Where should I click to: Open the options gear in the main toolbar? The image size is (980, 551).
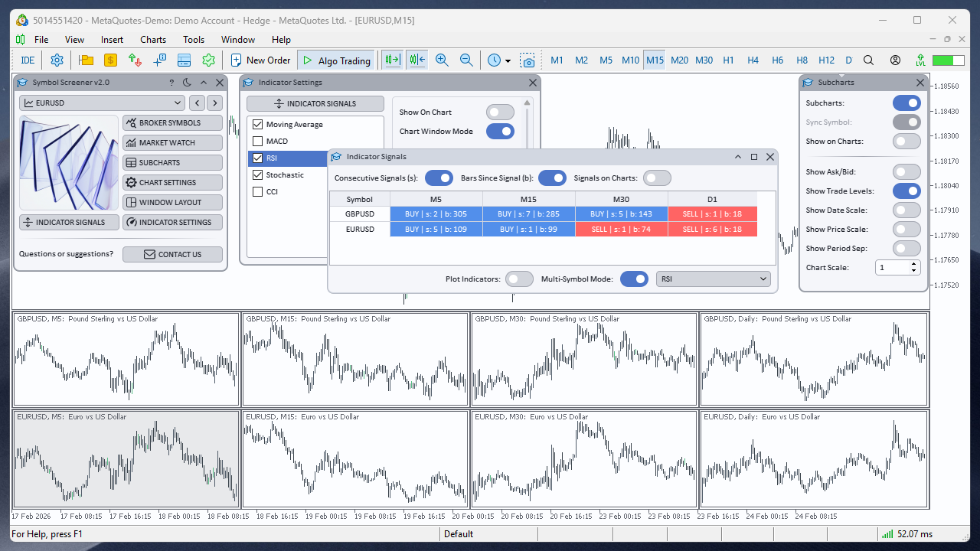(x=57, y=60)
